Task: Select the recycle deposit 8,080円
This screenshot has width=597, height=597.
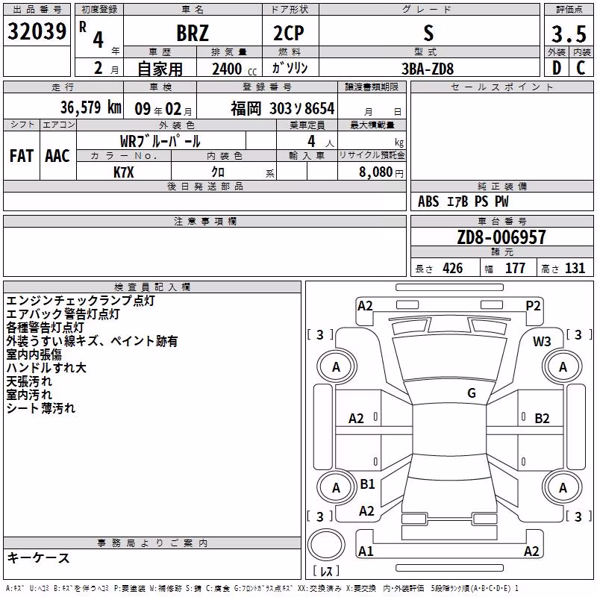Action: (x=381, y=172)
